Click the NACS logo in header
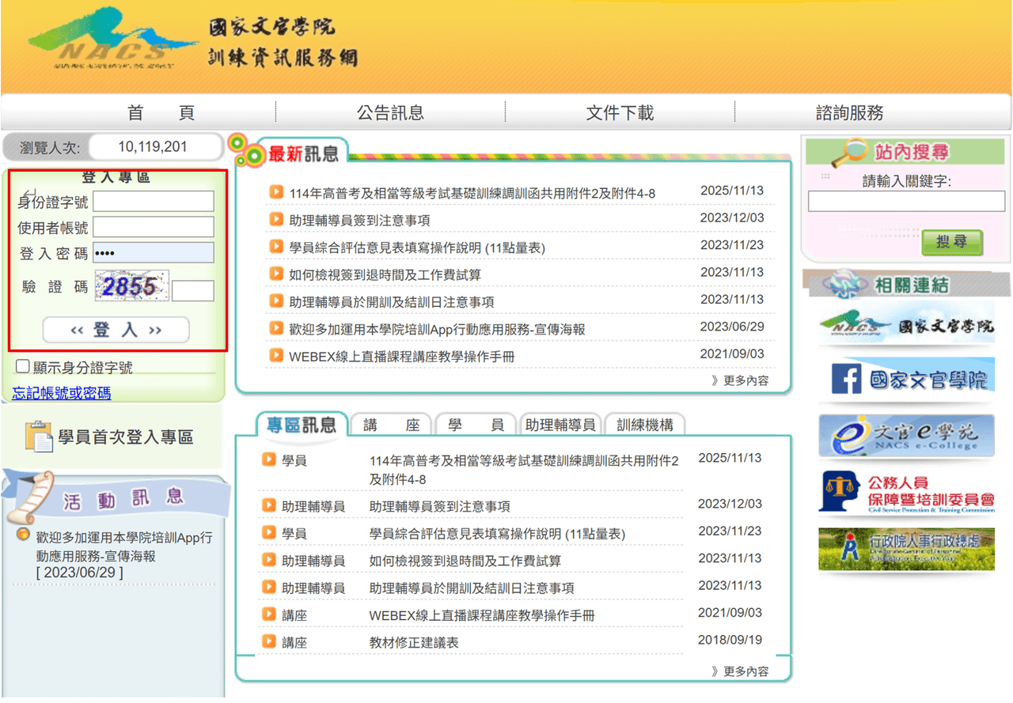 (x=112, y=39)
